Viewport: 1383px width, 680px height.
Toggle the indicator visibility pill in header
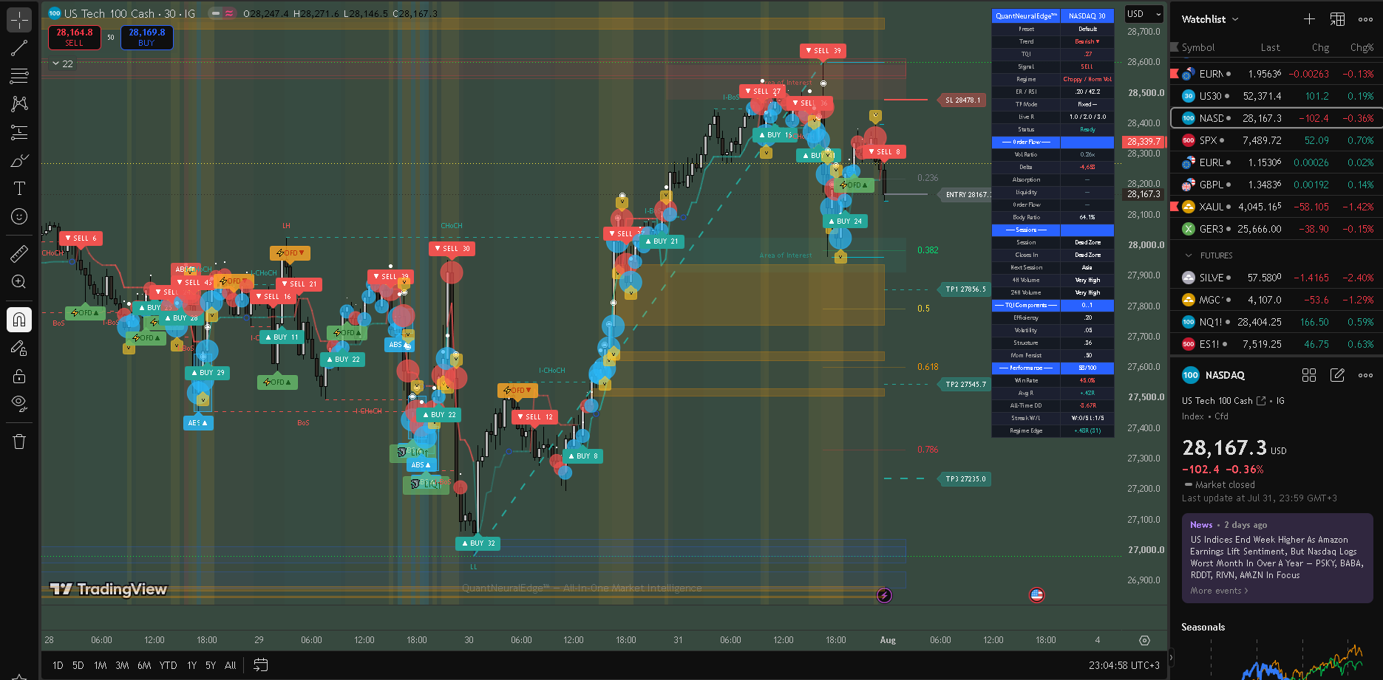[222, 13]
